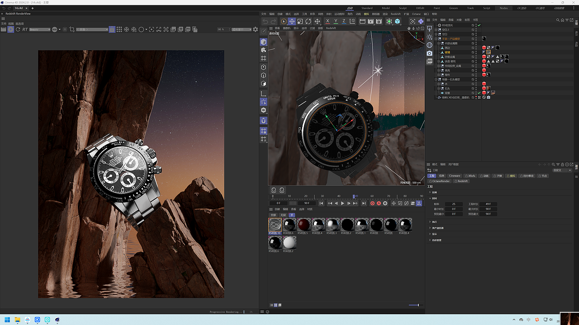
Task: Collapse the 手表—产品模型 group
Action: (436, 39)
